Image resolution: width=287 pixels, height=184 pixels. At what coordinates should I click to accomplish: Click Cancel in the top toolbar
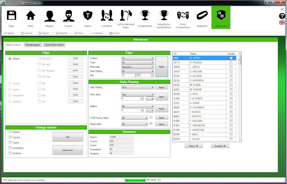tap(26, 33)
